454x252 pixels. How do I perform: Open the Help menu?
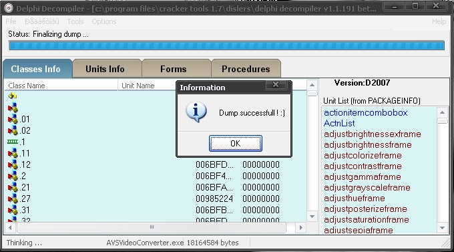(439, 21)
